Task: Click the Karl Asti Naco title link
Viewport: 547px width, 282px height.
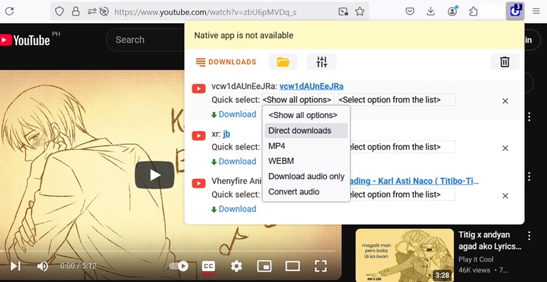Action: (x=414, y=181)
